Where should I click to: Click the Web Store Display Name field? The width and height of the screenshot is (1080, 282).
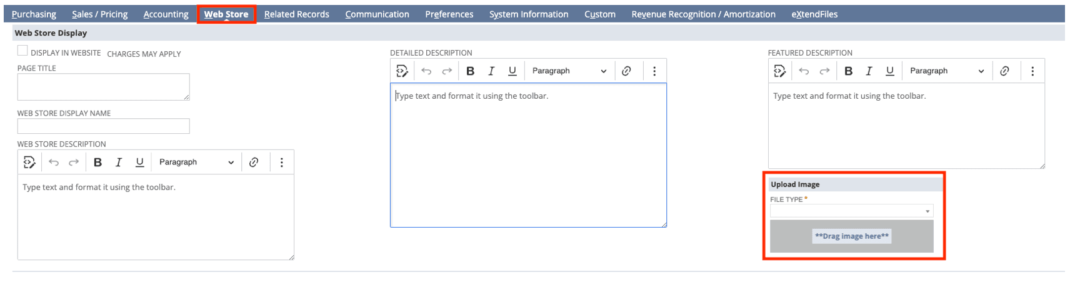104,126
